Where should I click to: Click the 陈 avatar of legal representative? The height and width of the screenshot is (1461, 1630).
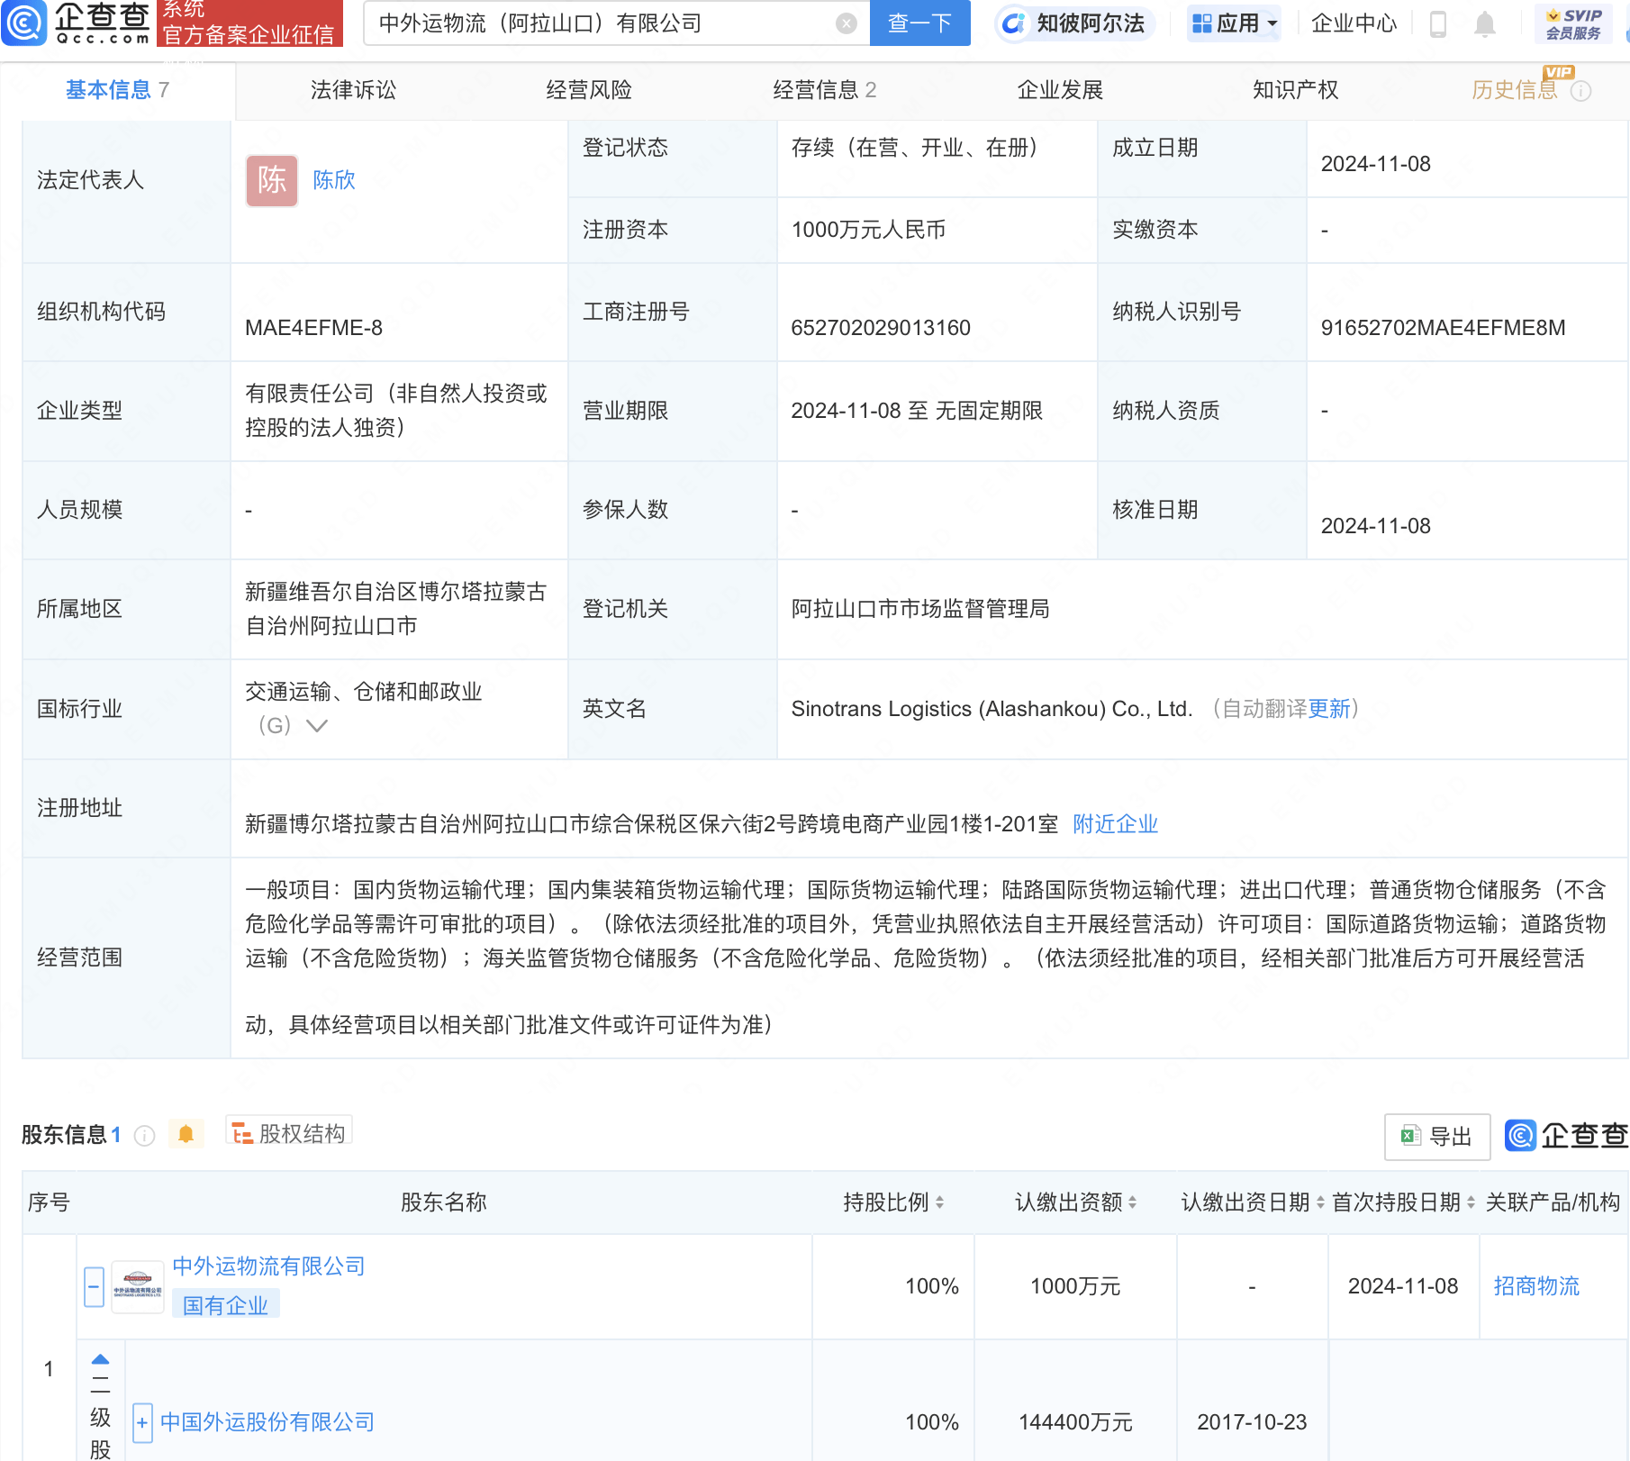272,180
